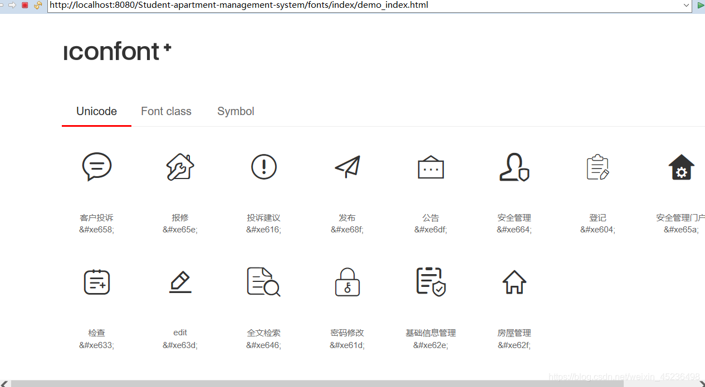Click the code &#xe63d; text
Screen dimensions: 705x387
coord(180,345)
